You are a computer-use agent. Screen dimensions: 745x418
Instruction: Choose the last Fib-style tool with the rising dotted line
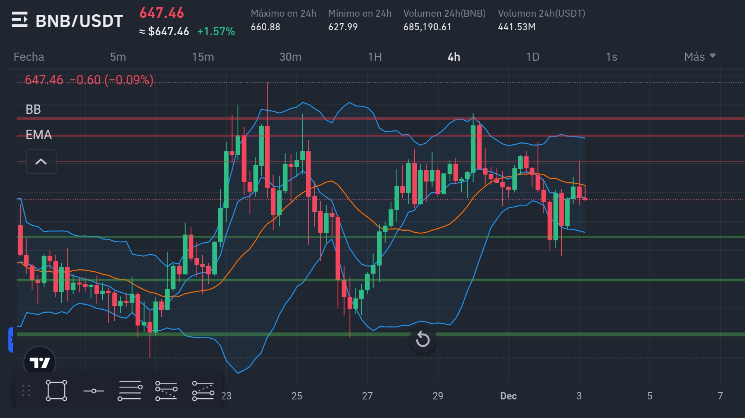pyautogui.click(x=203, y=391)
